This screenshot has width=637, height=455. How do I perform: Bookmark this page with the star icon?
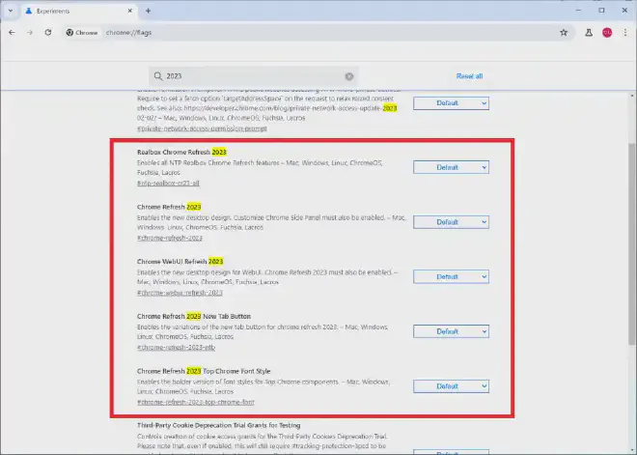pyautogui.click(x=564, y=33)
